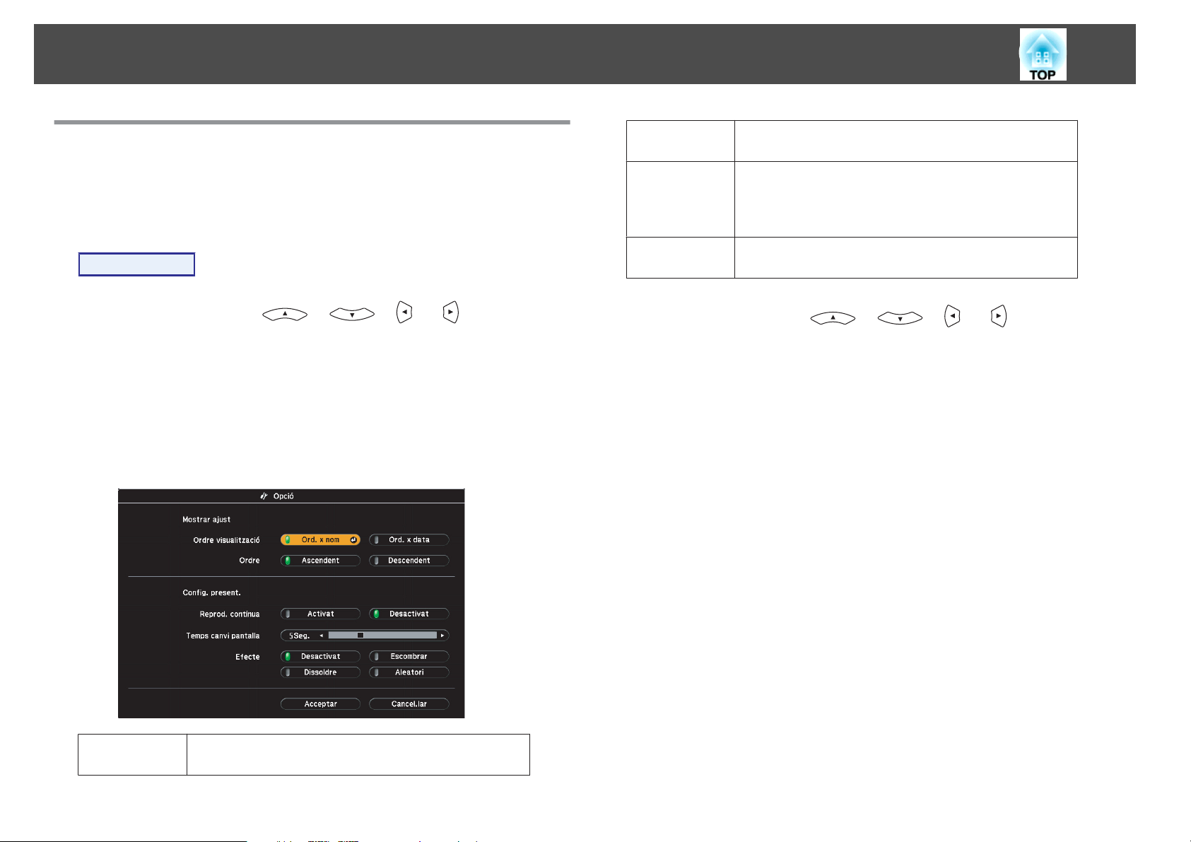Click up arrow key icon above Opció screenshot

[285, 315]
